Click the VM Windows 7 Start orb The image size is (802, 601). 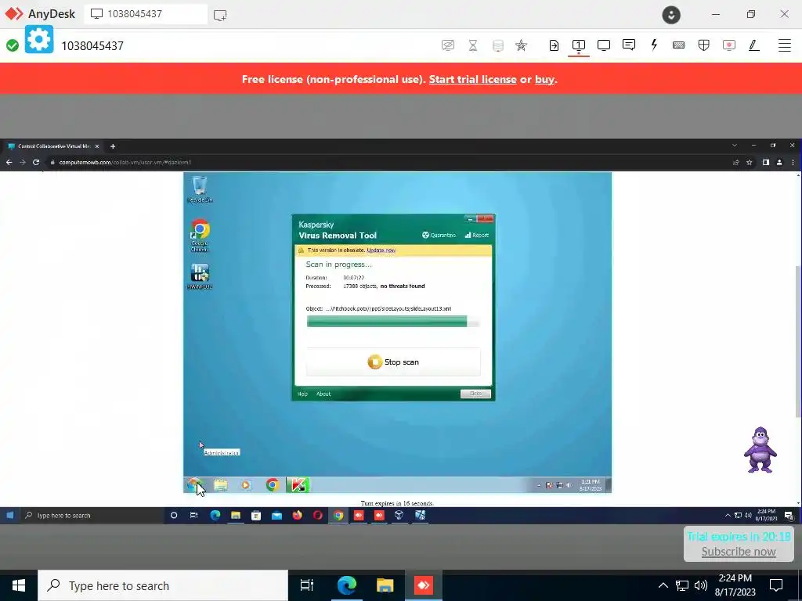pyautogui.click(x=193, y=484)
